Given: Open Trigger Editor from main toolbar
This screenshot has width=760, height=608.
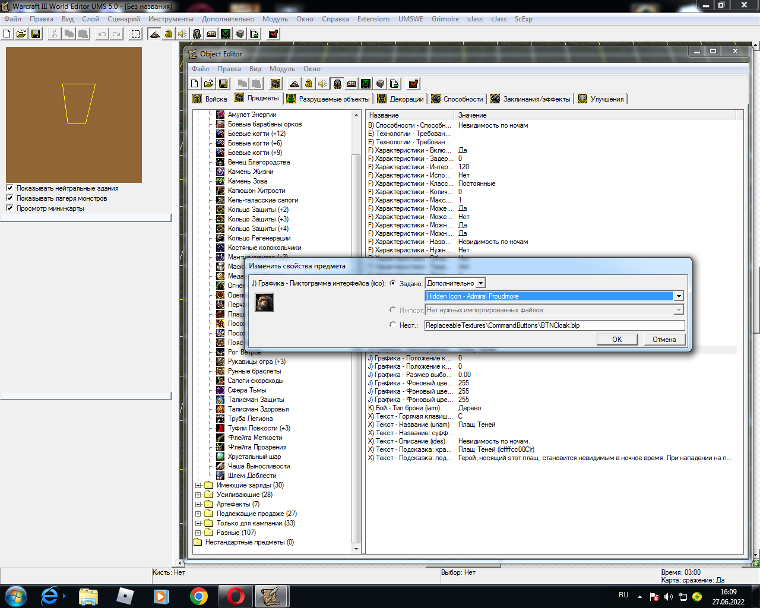Looking at the screenshot, I should (169, 34).
